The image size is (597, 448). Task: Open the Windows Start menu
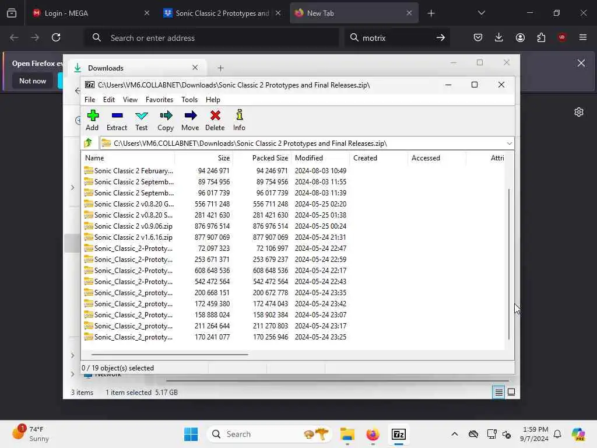pyautogui.click(x=191, y=434)
